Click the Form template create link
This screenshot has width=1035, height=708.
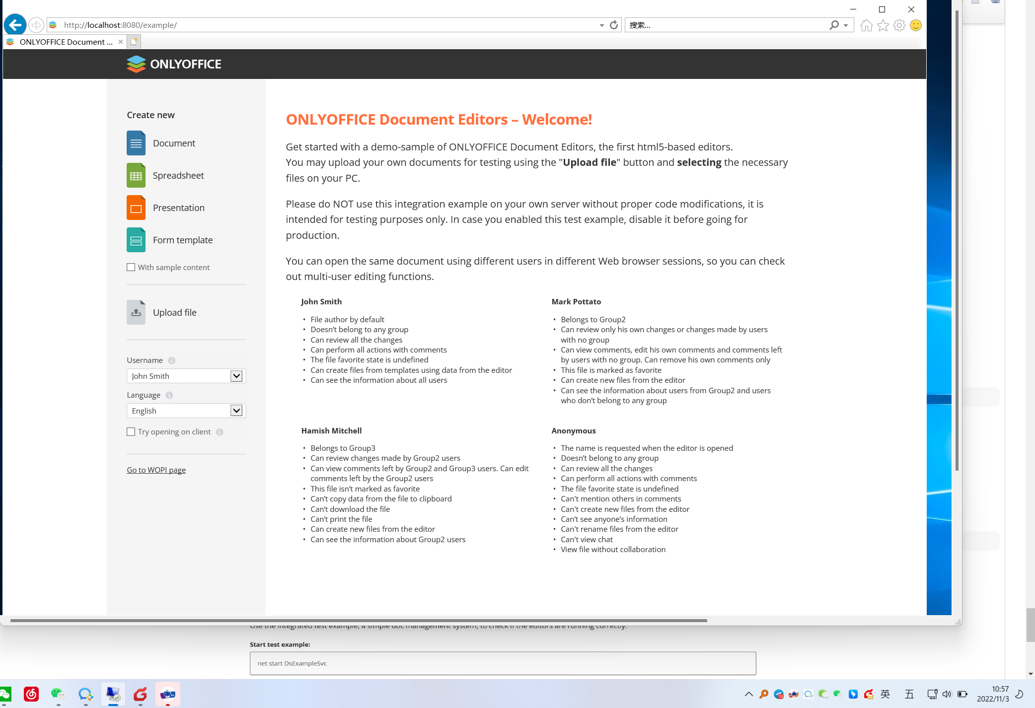183,240
